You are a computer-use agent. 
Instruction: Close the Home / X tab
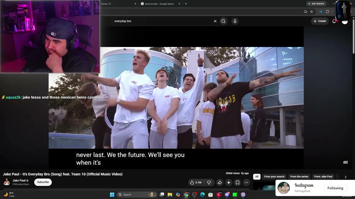[135, 4]
